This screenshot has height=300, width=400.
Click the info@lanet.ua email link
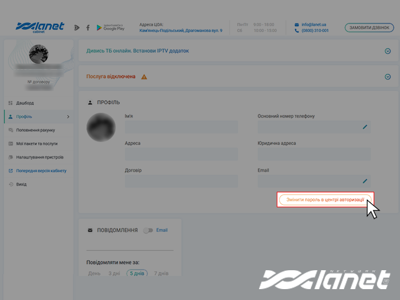315,25
